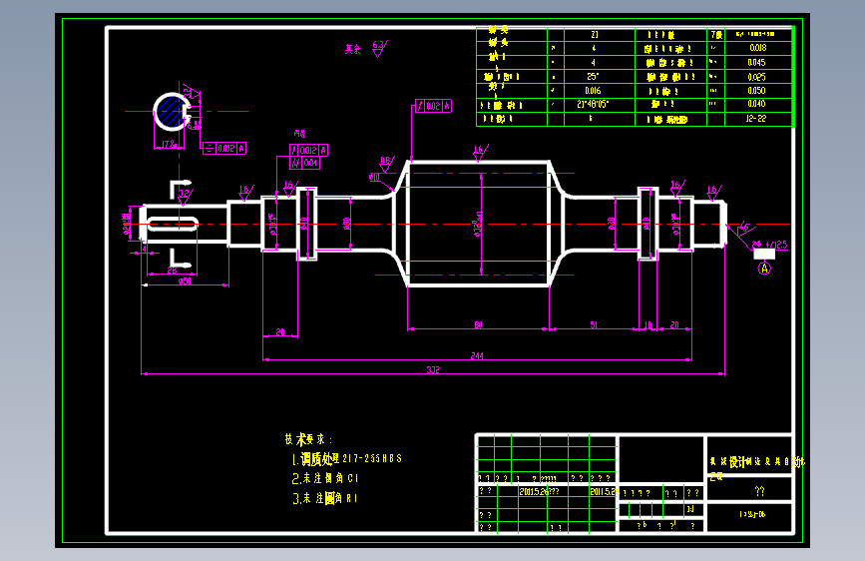Select the 51 length dimension
The image size is (865, 561).
click(x=594, y=324)
